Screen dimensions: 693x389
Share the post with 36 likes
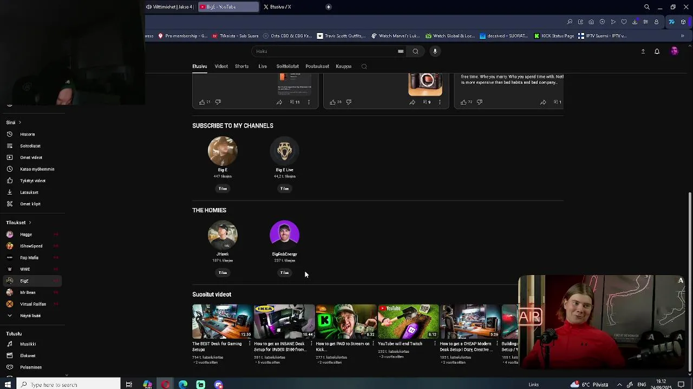tap(412, 102)
